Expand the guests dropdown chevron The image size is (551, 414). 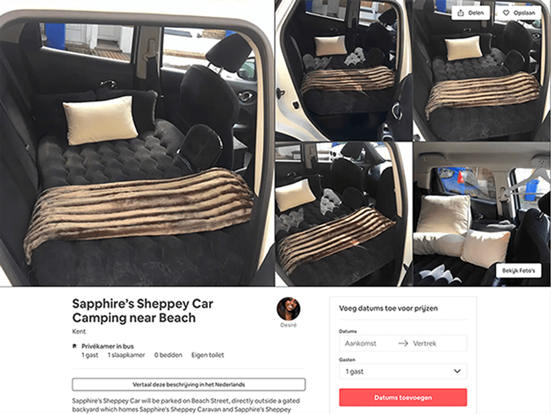point(457,371)
